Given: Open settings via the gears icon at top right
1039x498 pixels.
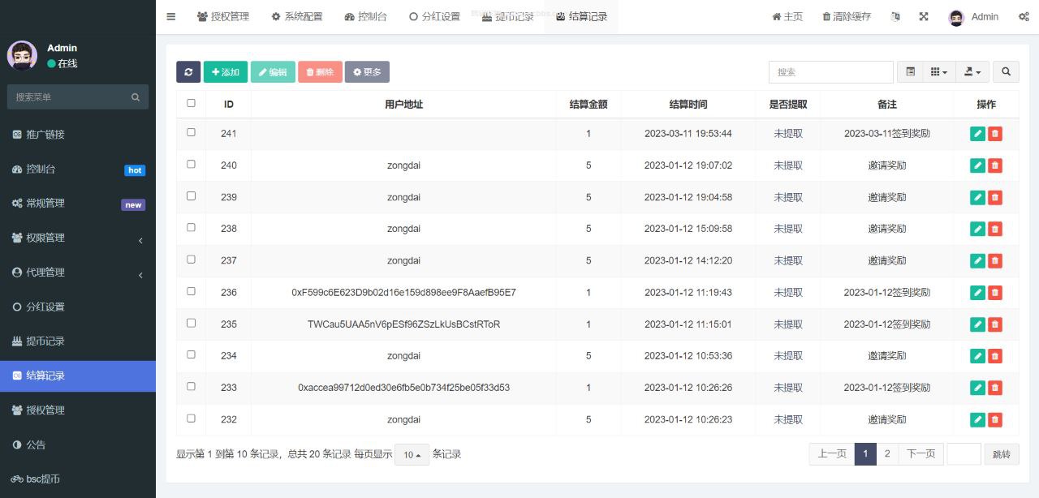Looking at the screenshot, I should pyautogui.click(x=1024, y=16).
